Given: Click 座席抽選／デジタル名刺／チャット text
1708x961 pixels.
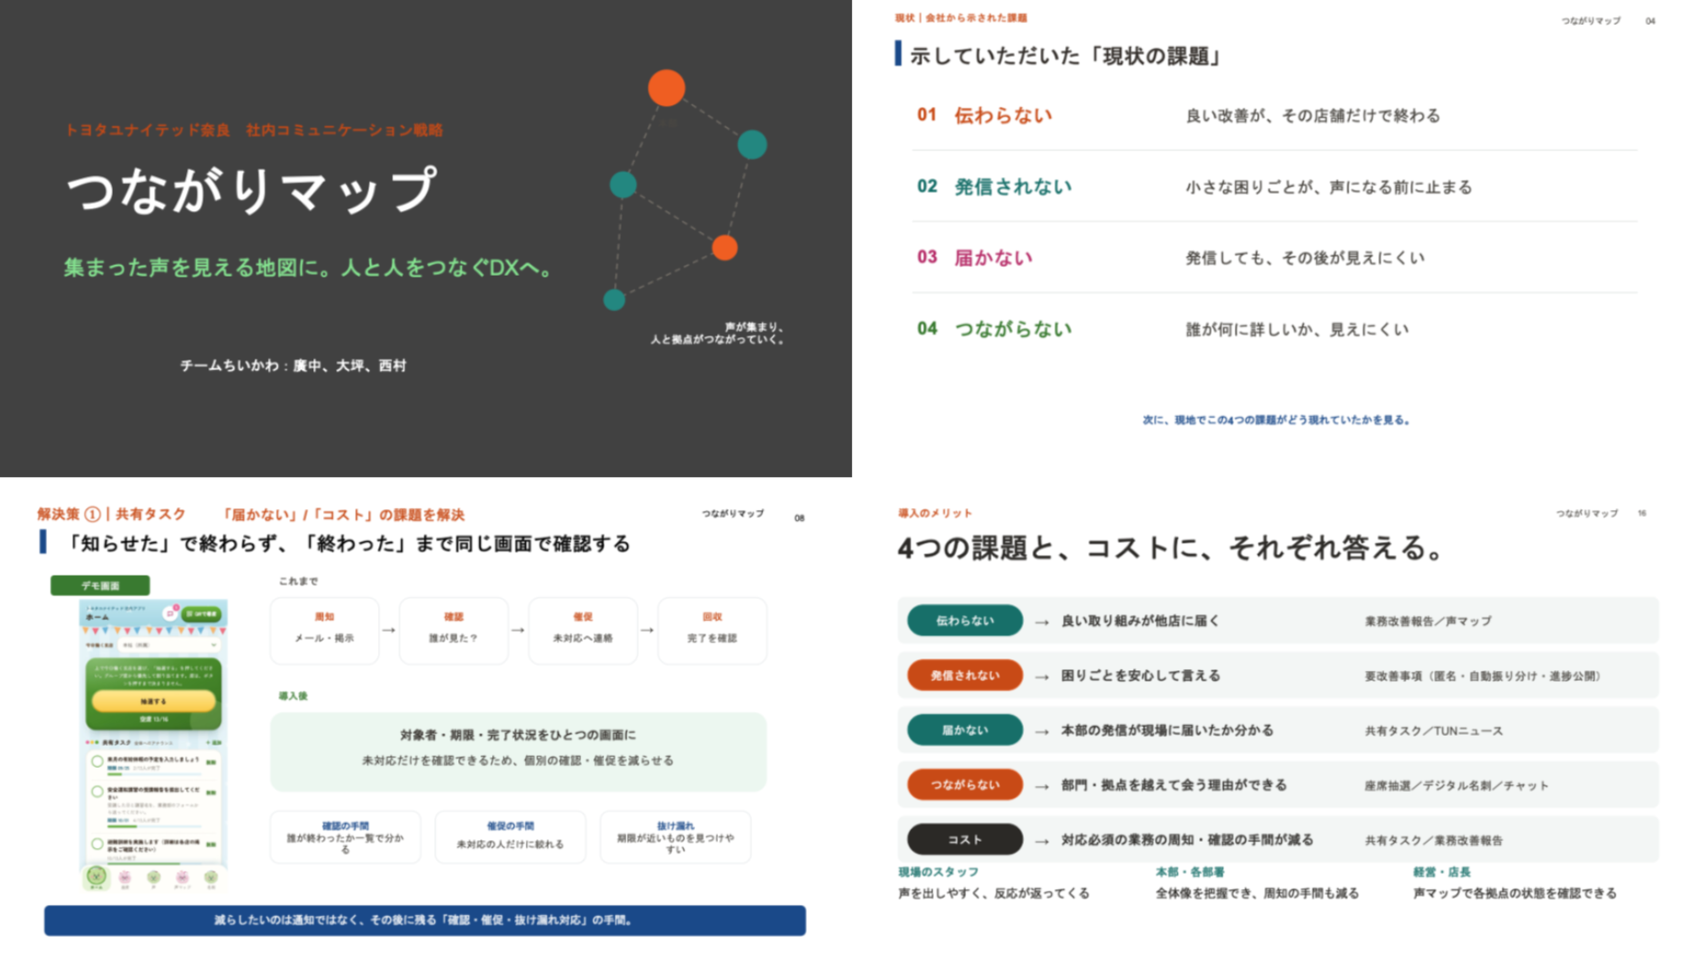Looking at the screenshot, I should 1456,786.
